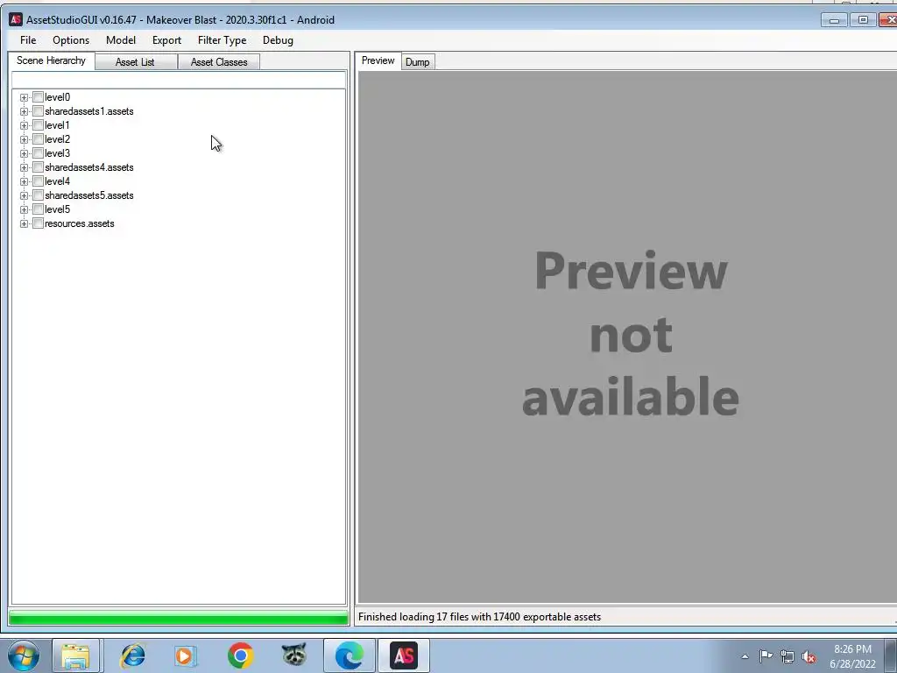Tick the resources.assets checkbox
Screen dimensions: 897x673
[x=39, y=223]
